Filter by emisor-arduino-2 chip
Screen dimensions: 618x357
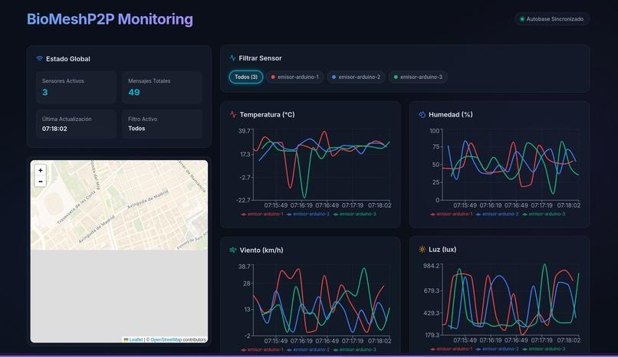click(356, 77)
